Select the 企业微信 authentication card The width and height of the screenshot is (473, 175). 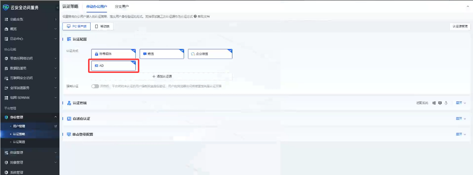(210, 54)
